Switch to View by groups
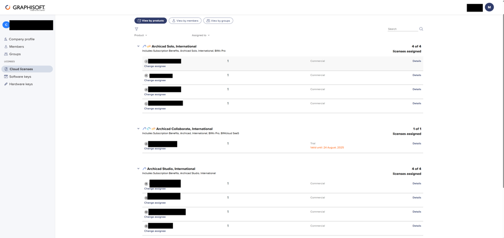The width and height of the screenshot is (504, 238). coord(218,21)
